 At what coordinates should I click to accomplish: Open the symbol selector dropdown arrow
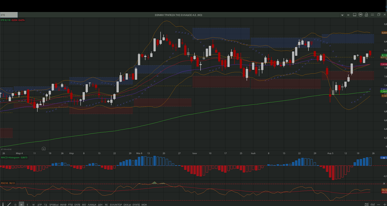[342, 15]
